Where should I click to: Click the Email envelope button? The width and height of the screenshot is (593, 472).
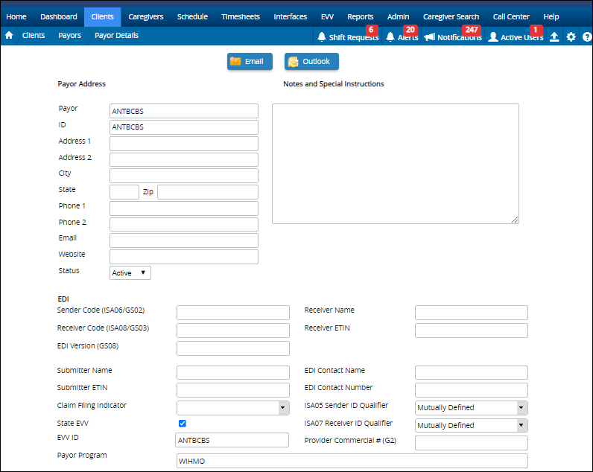(x=250, y=61)
